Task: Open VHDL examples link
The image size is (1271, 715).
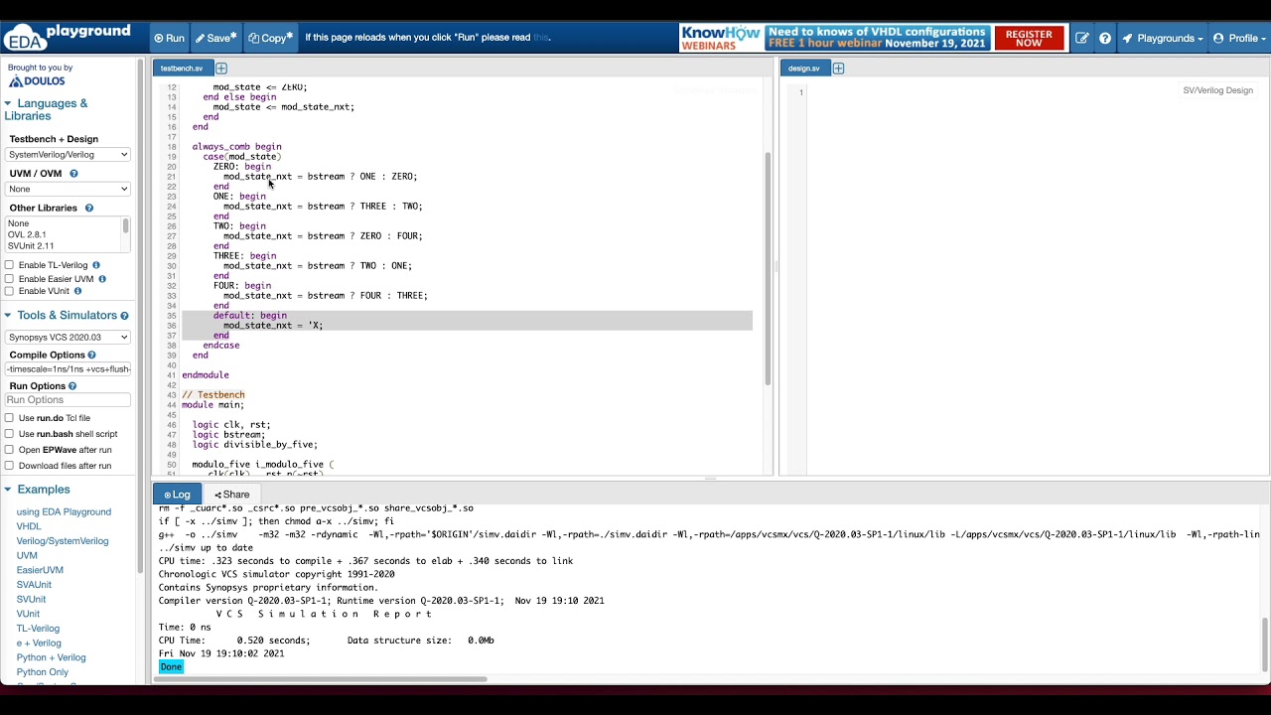Action: 29,526
